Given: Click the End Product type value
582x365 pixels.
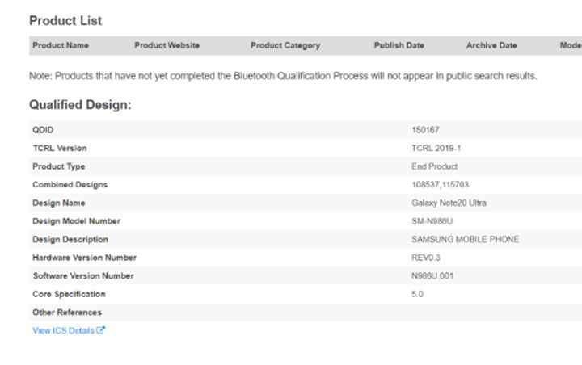Looking at the screenshot, I should 435,166.
